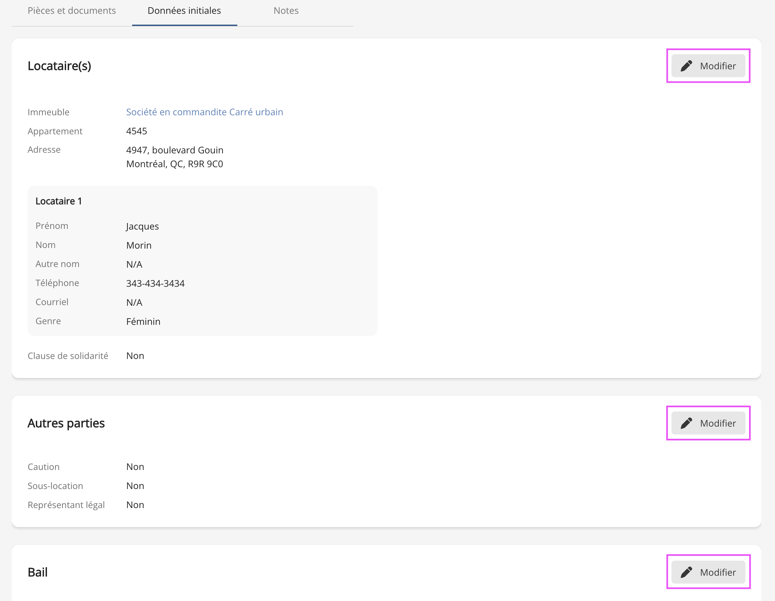This screenshot has height=601, width=775.
Task: Click telephone number 343-434-3434
Action: [155, 283]
